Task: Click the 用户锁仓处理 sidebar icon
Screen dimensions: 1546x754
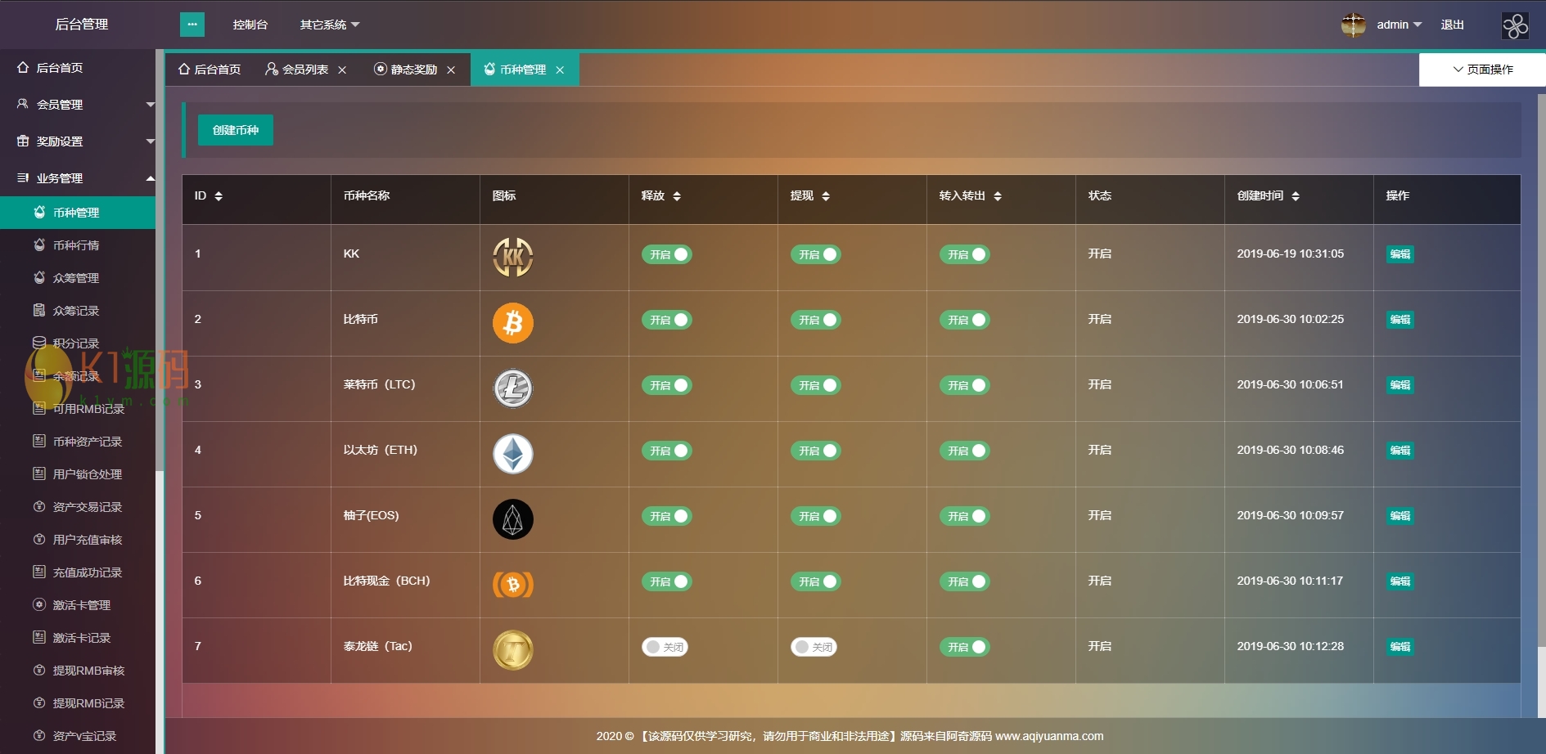Action: [x=39, y=473]
